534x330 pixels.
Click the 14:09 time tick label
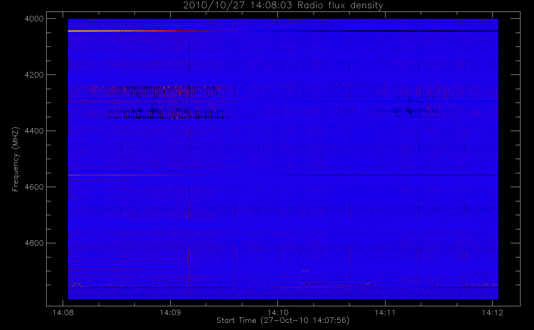170,313
